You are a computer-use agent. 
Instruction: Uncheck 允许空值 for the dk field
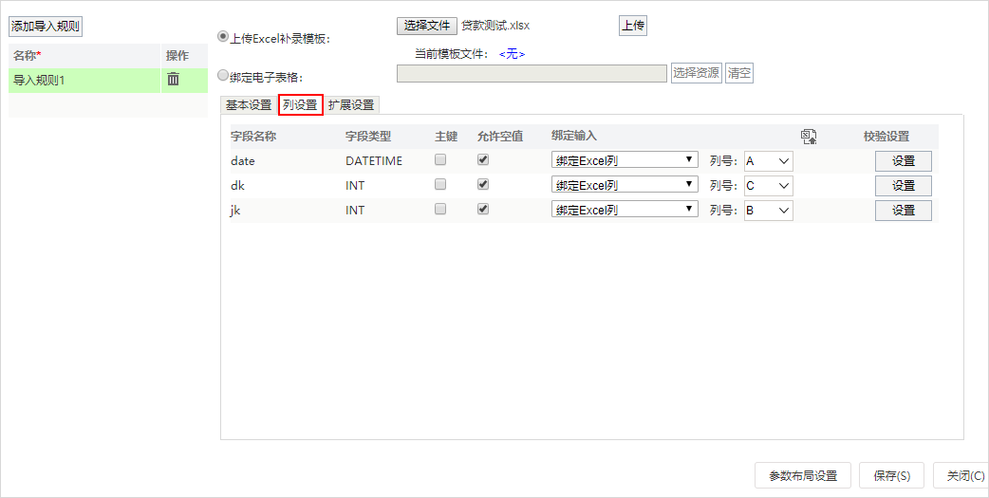point(483,184)
